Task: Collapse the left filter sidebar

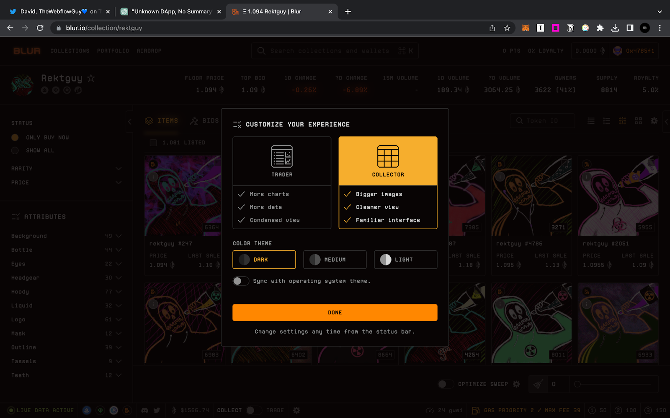Action: pyautogui.click(x=130, y=122)
